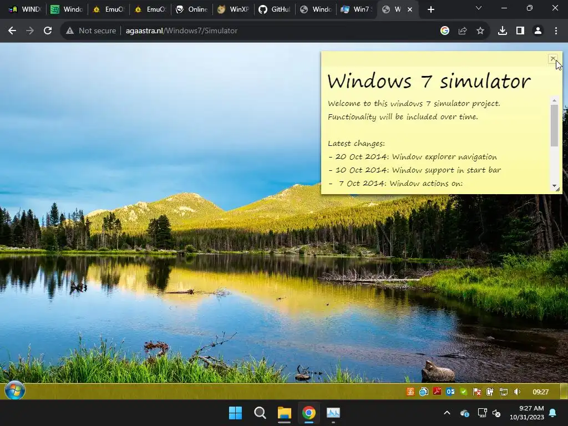Click the Not secure warning

pyautogui.click(x=91, y=31)
